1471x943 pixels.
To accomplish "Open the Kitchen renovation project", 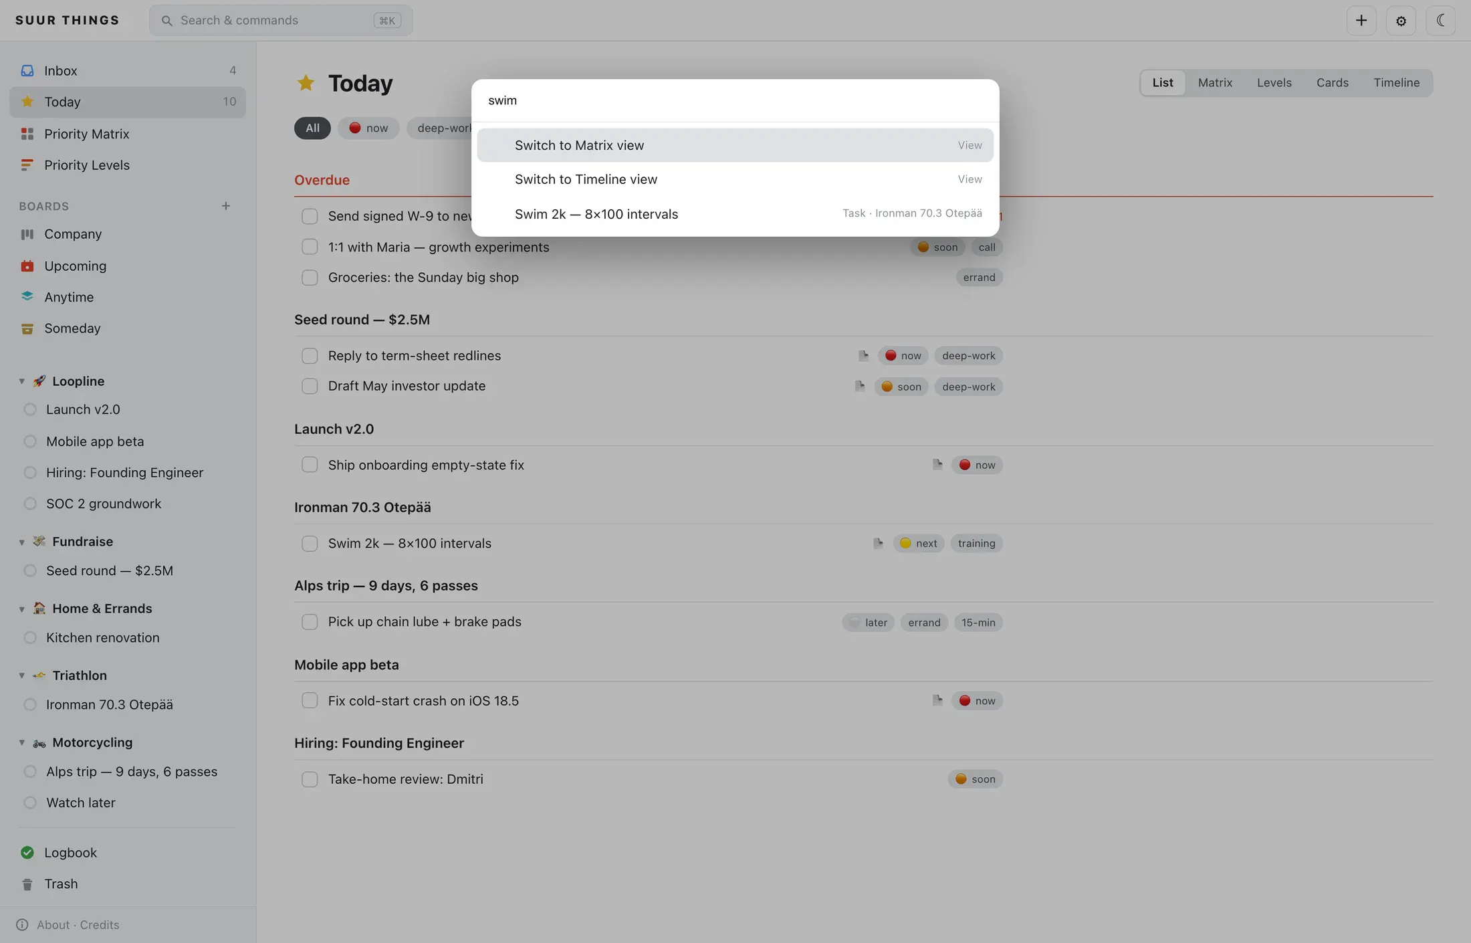I will coord(103,637).
